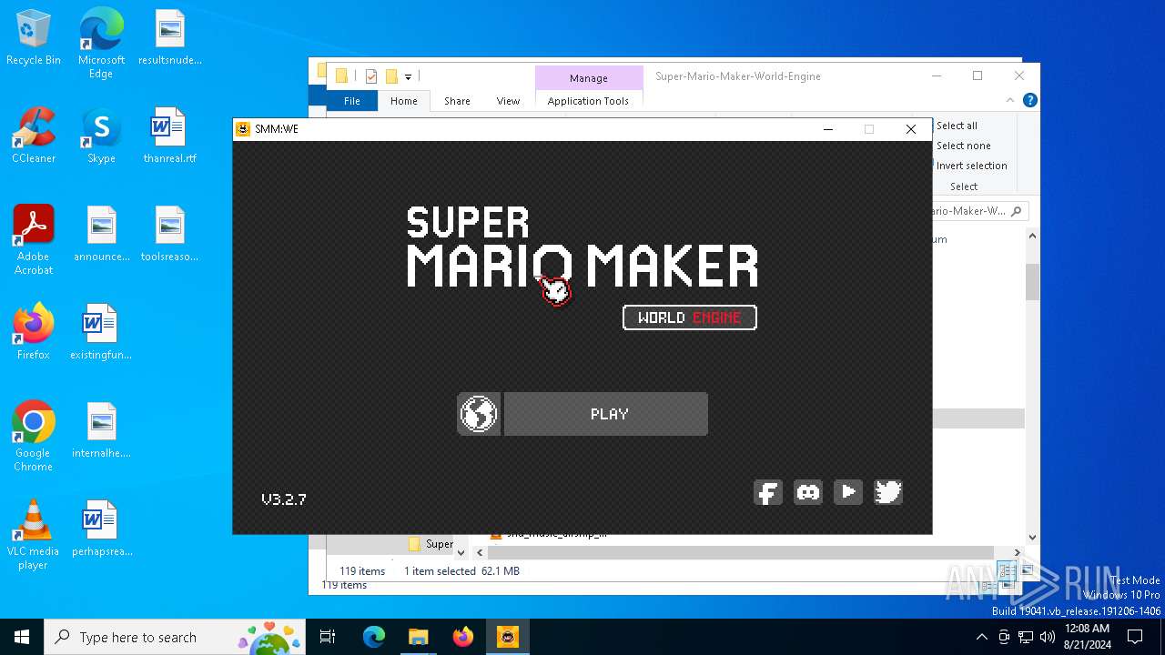Click the SMM:WE window title icon
Viewport: 1165px width, 655px height.
[x=243, y=129]
